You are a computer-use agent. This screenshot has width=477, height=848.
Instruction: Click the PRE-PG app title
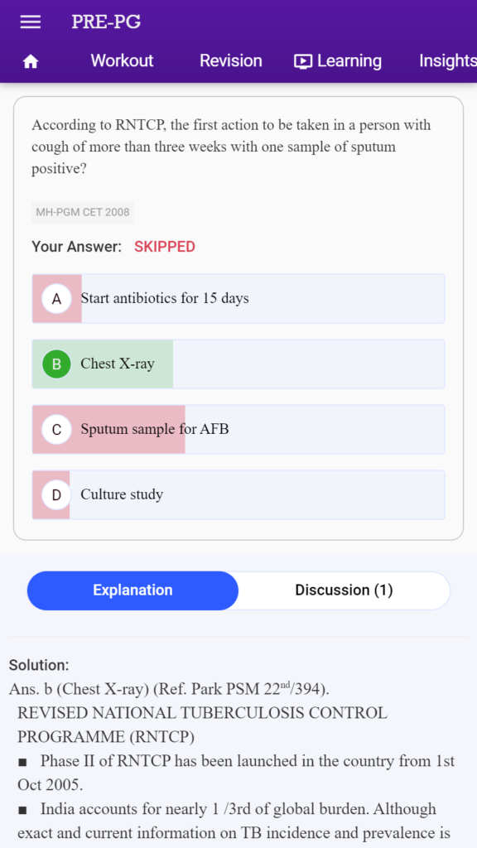pyautogui.click(x=106, y=22)
